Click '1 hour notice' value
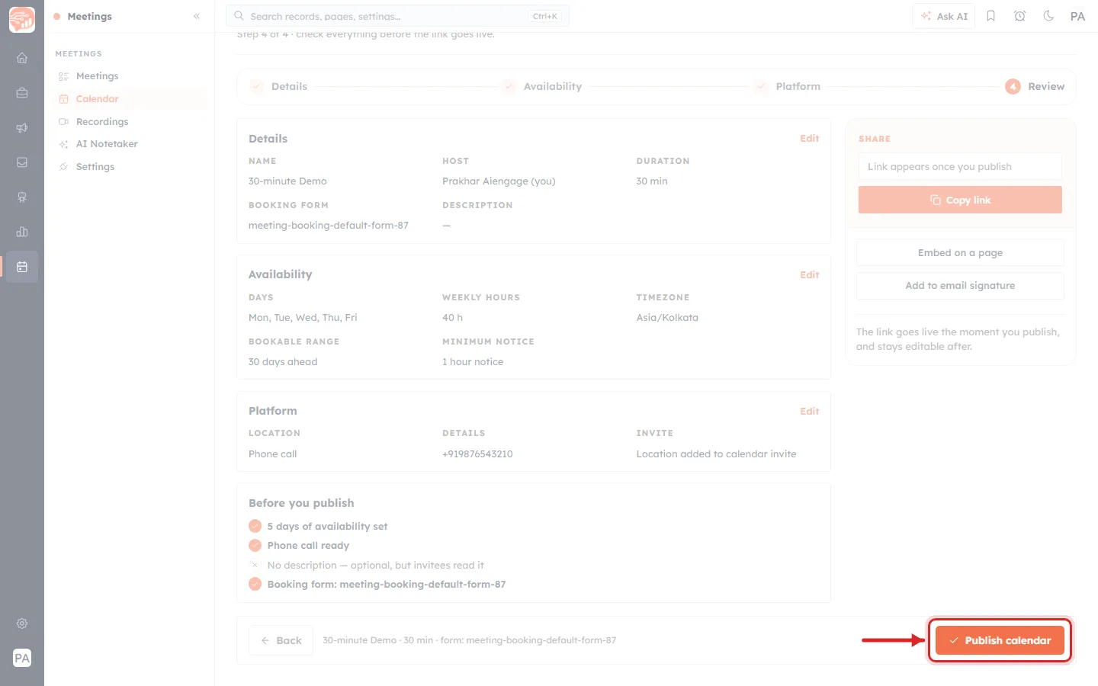The image size is (1098, 686). (473, 362)
